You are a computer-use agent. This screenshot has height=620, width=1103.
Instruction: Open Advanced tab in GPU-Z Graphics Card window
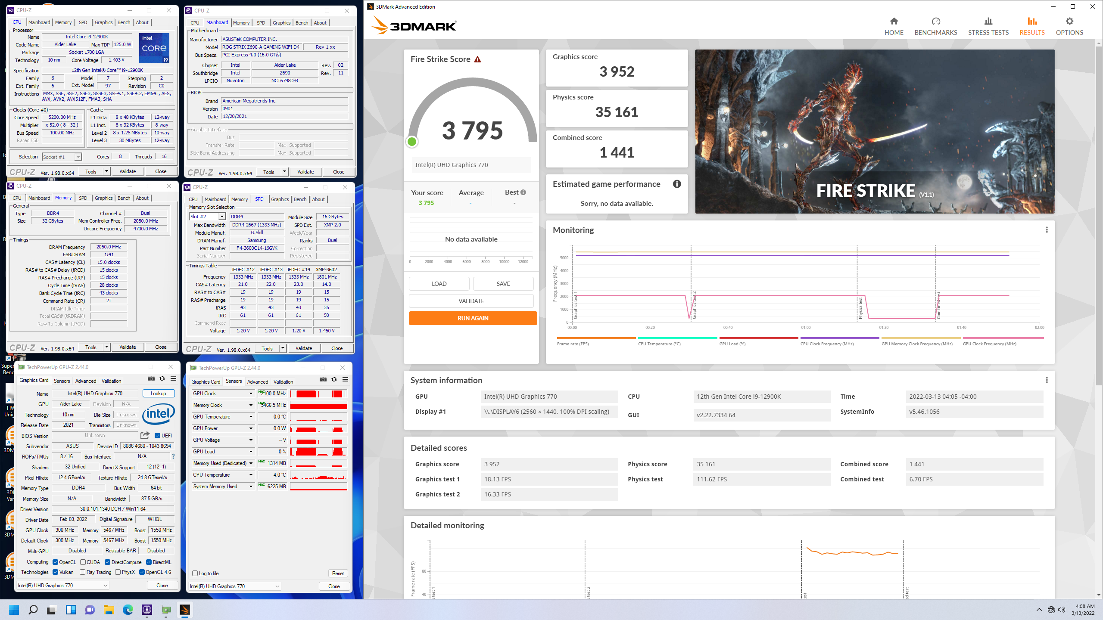coord(86,381)
